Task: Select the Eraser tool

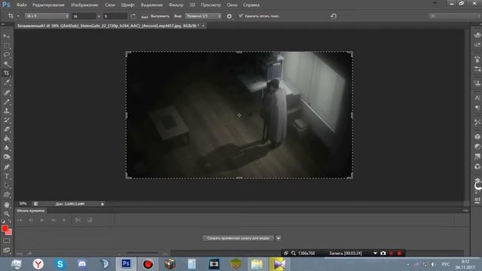Action: coord(7,129)
